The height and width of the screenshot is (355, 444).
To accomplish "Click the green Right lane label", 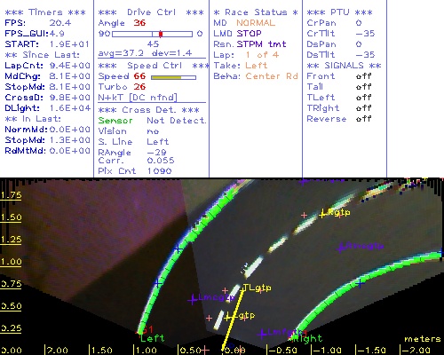I will (308, 338).
